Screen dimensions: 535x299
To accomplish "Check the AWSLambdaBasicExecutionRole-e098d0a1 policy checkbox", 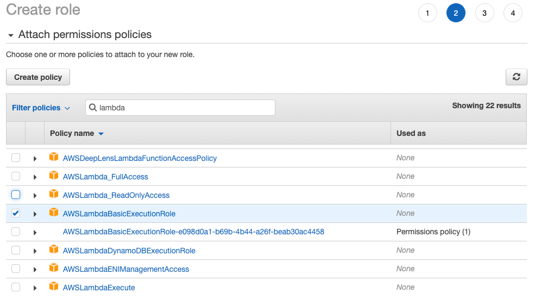I will [16, 232].
